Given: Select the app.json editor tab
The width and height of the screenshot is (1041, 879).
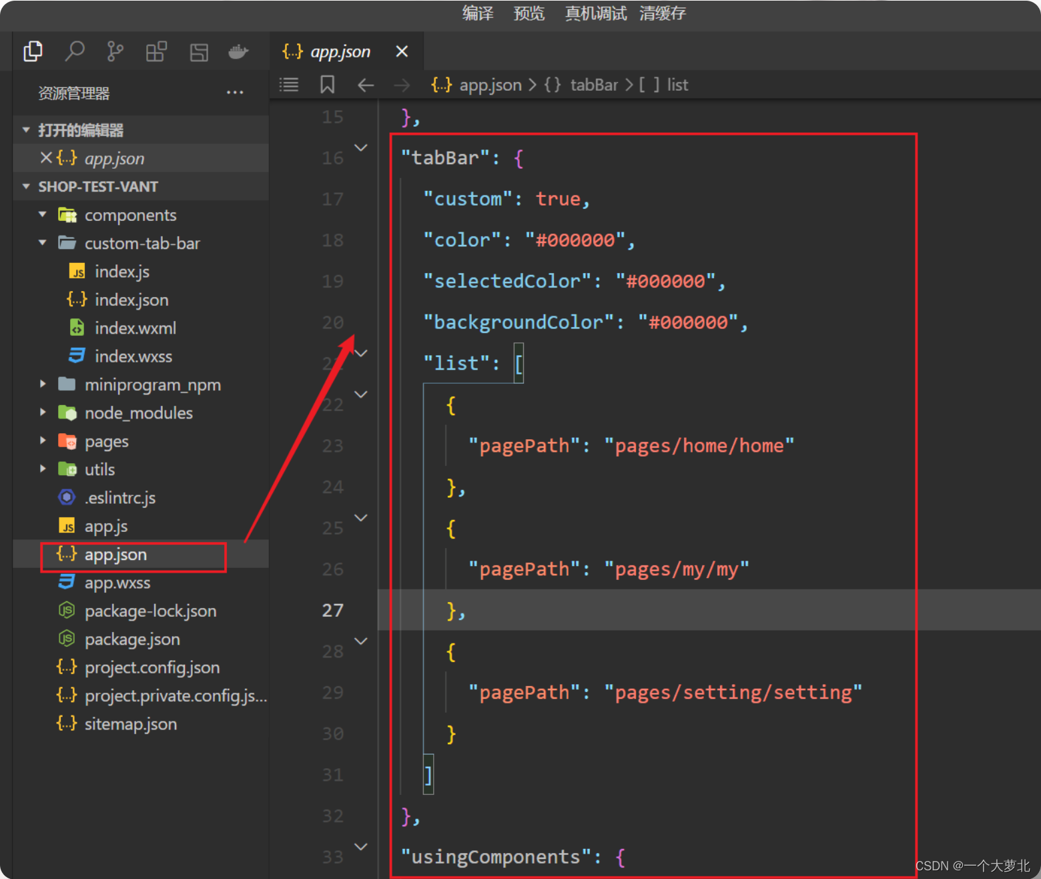Looking at the screenshot, I should pos(346,51).
